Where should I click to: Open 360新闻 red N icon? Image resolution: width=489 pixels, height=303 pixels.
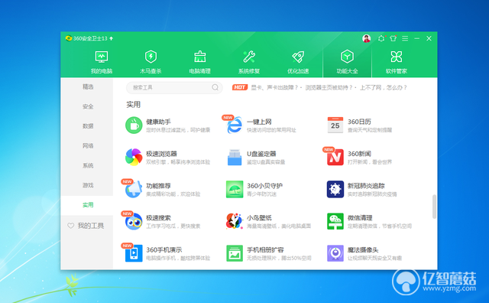[335, 157]
